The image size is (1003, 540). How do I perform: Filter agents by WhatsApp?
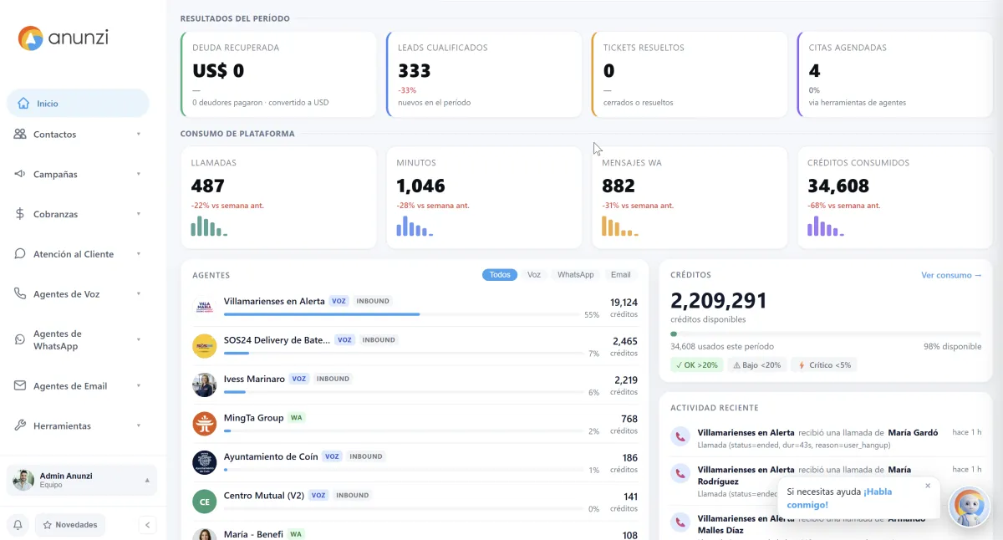coord(575,274)
